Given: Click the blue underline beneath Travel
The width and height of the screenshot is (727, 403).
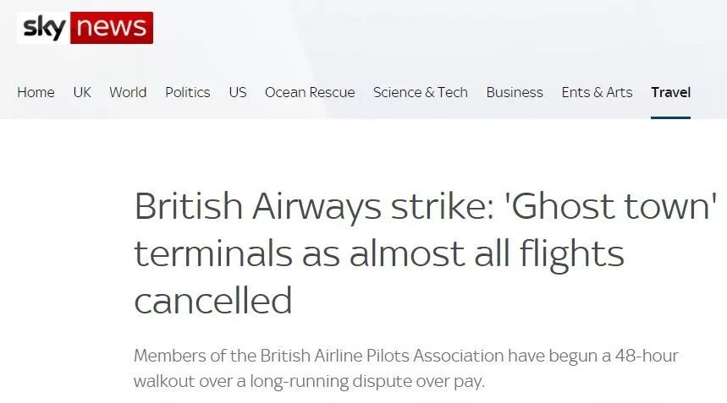Looking at the screenshot, I should (x=670, y=117).
